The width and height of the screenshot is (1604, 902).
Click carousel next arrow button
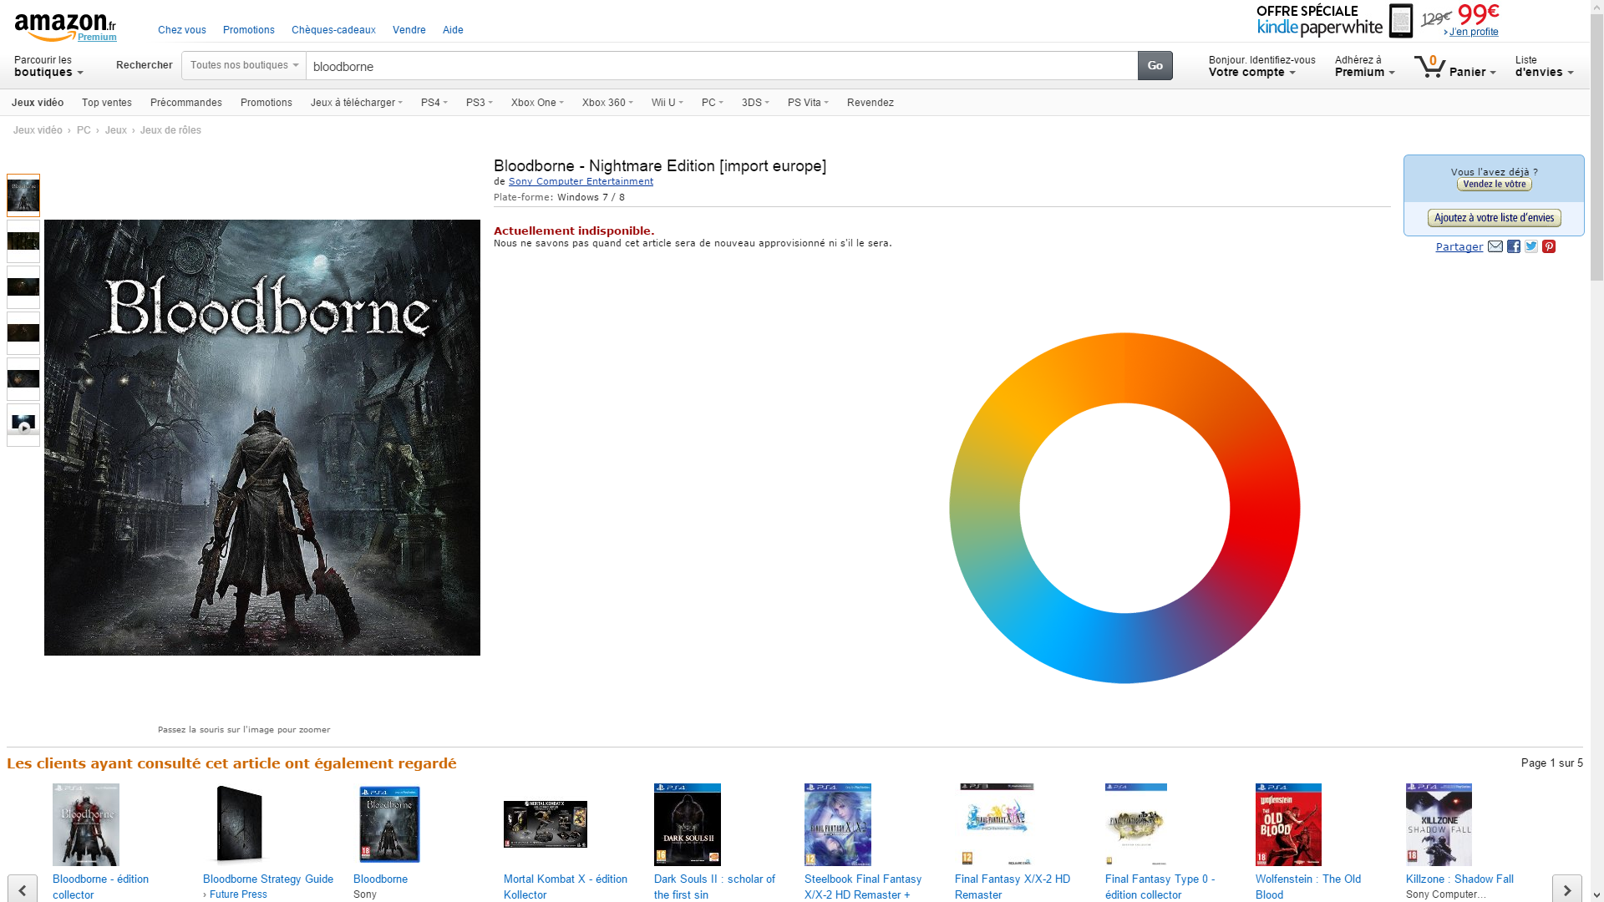click(x=1567, y=890)
